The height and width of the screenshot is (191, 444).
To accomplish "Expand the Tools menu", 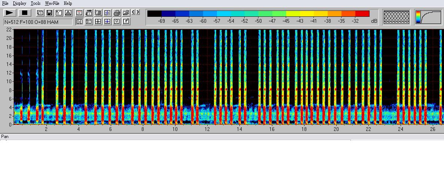I will pos(36,3).
